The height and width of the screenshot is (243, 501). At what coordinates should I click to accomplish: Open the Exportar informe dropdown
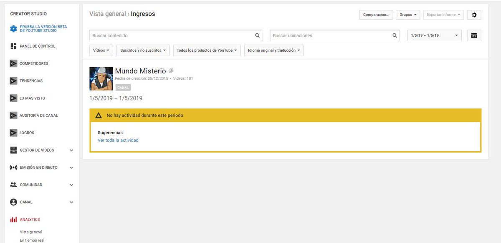443,15
